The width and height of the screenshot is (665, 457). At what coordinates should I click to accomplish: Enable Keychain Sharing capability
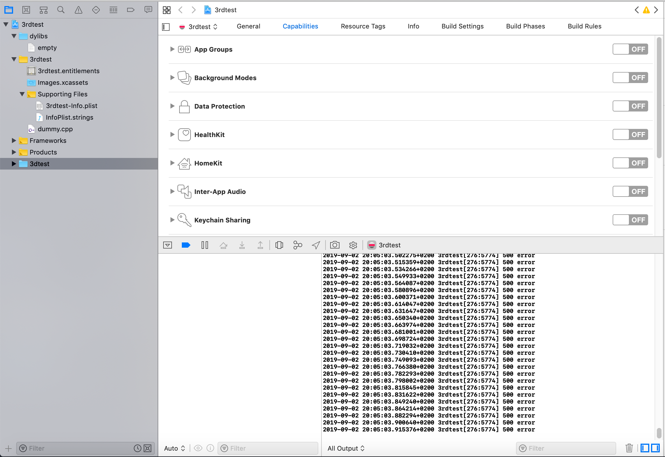630,220
